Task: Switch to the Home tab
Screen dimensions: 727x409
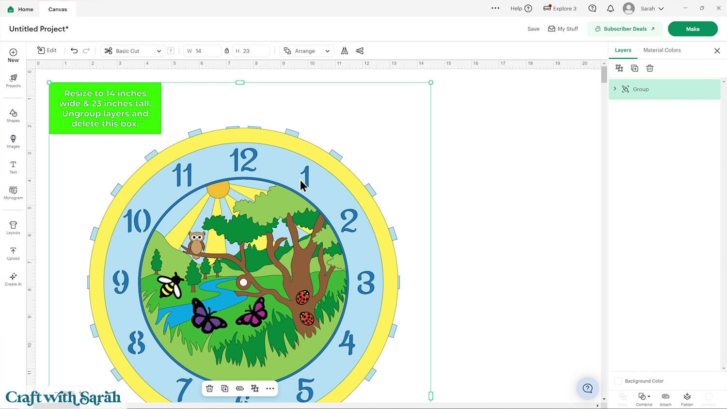Action: (20, 9)
